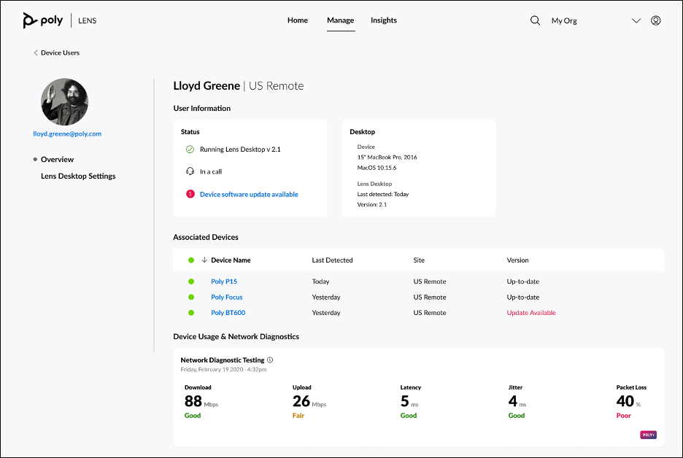
Task: Open the Poly Focus device link
Action: point(226,298)
